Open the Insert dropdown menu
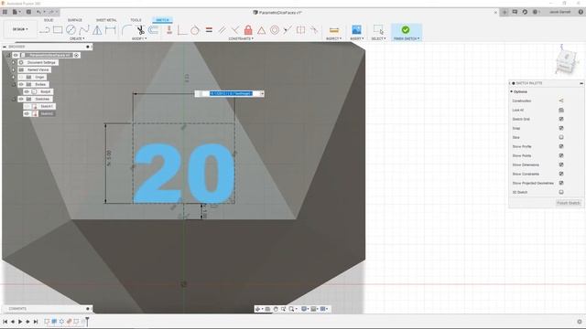The height and width of the screenshot is (329, 586). [x=356, y=38]
